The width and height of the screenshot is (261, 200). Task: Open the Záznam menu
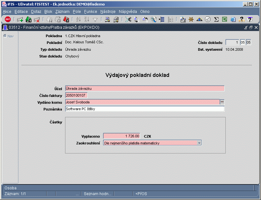pyautogui.click(x=62, y=12)
